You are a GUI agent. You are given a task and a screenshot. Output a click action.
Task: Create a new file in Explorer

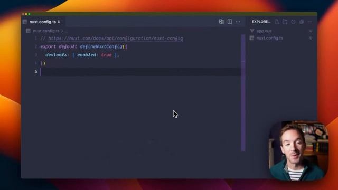(x=277, y=22)
